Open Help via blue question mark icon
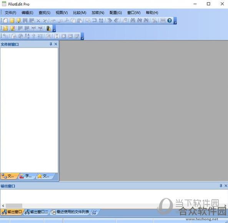Screen dimensions: 228x223 click(x=170, y=20)
